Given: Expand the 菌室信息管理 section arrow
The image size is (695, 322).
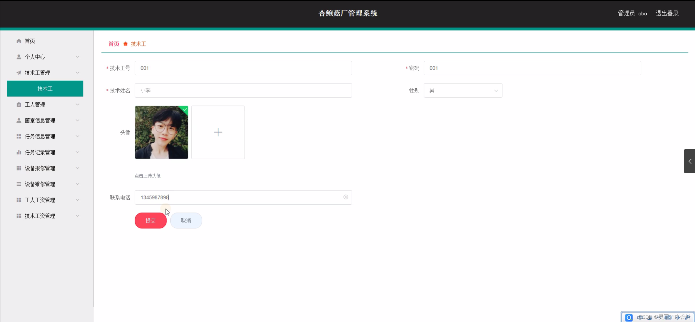Looking at the screenshot, I should click(x=77, y=120).
